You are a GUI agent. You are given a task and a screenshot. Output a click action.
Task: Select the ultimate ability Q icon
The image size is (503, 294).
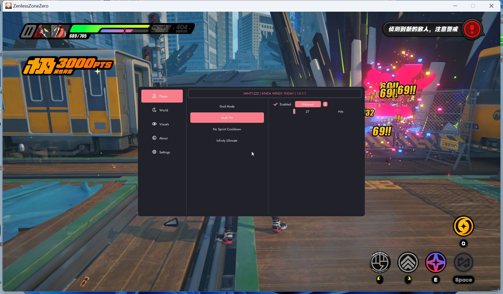(x=463, y=226)
